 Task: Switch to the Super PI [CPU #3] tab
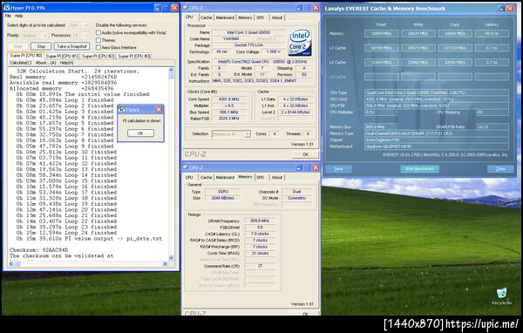click(134, 56)
